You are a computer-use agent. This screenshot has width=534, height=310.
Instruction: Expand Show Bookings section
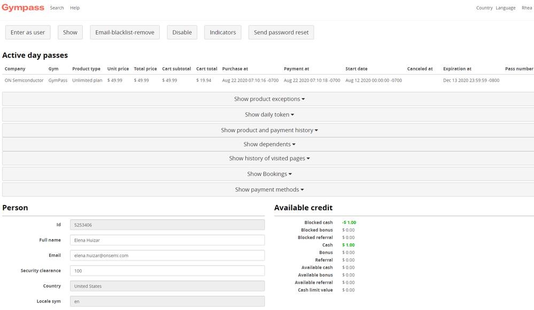(269, 174)
